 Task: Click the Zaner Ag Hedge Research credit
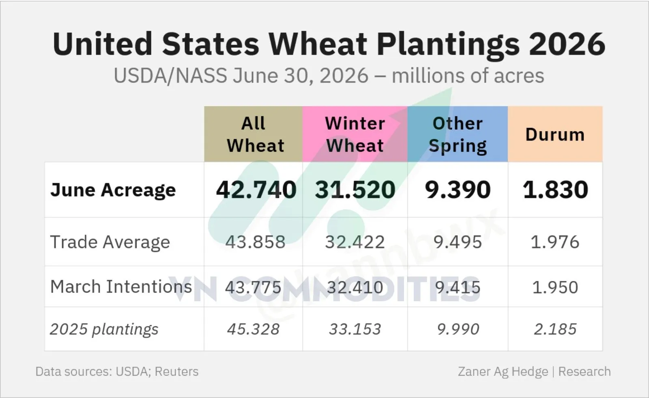click(534, 372)
